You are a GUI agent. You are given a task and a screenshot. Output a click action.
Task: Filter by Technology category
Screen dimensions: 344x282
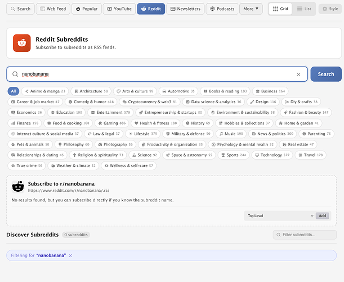(272, 155)
